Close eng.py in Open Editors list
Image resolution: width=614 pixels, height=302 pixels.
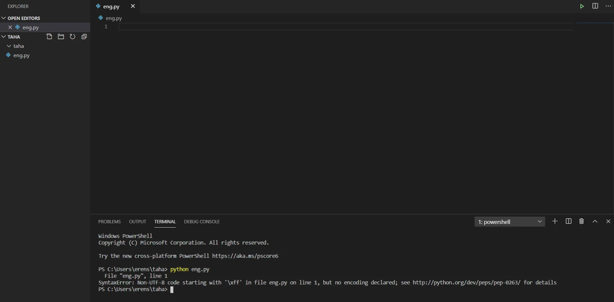10,27
